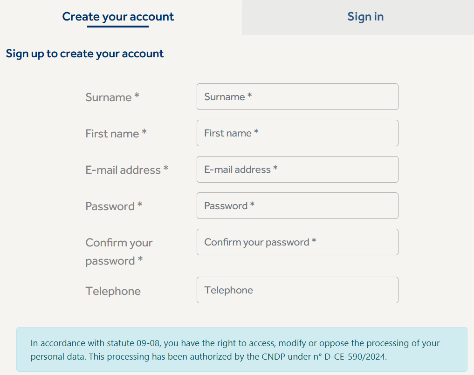Viewport: 474px width, 375px height.
Task: Click into the E-mail address field
Action: [x=297, y=170]
